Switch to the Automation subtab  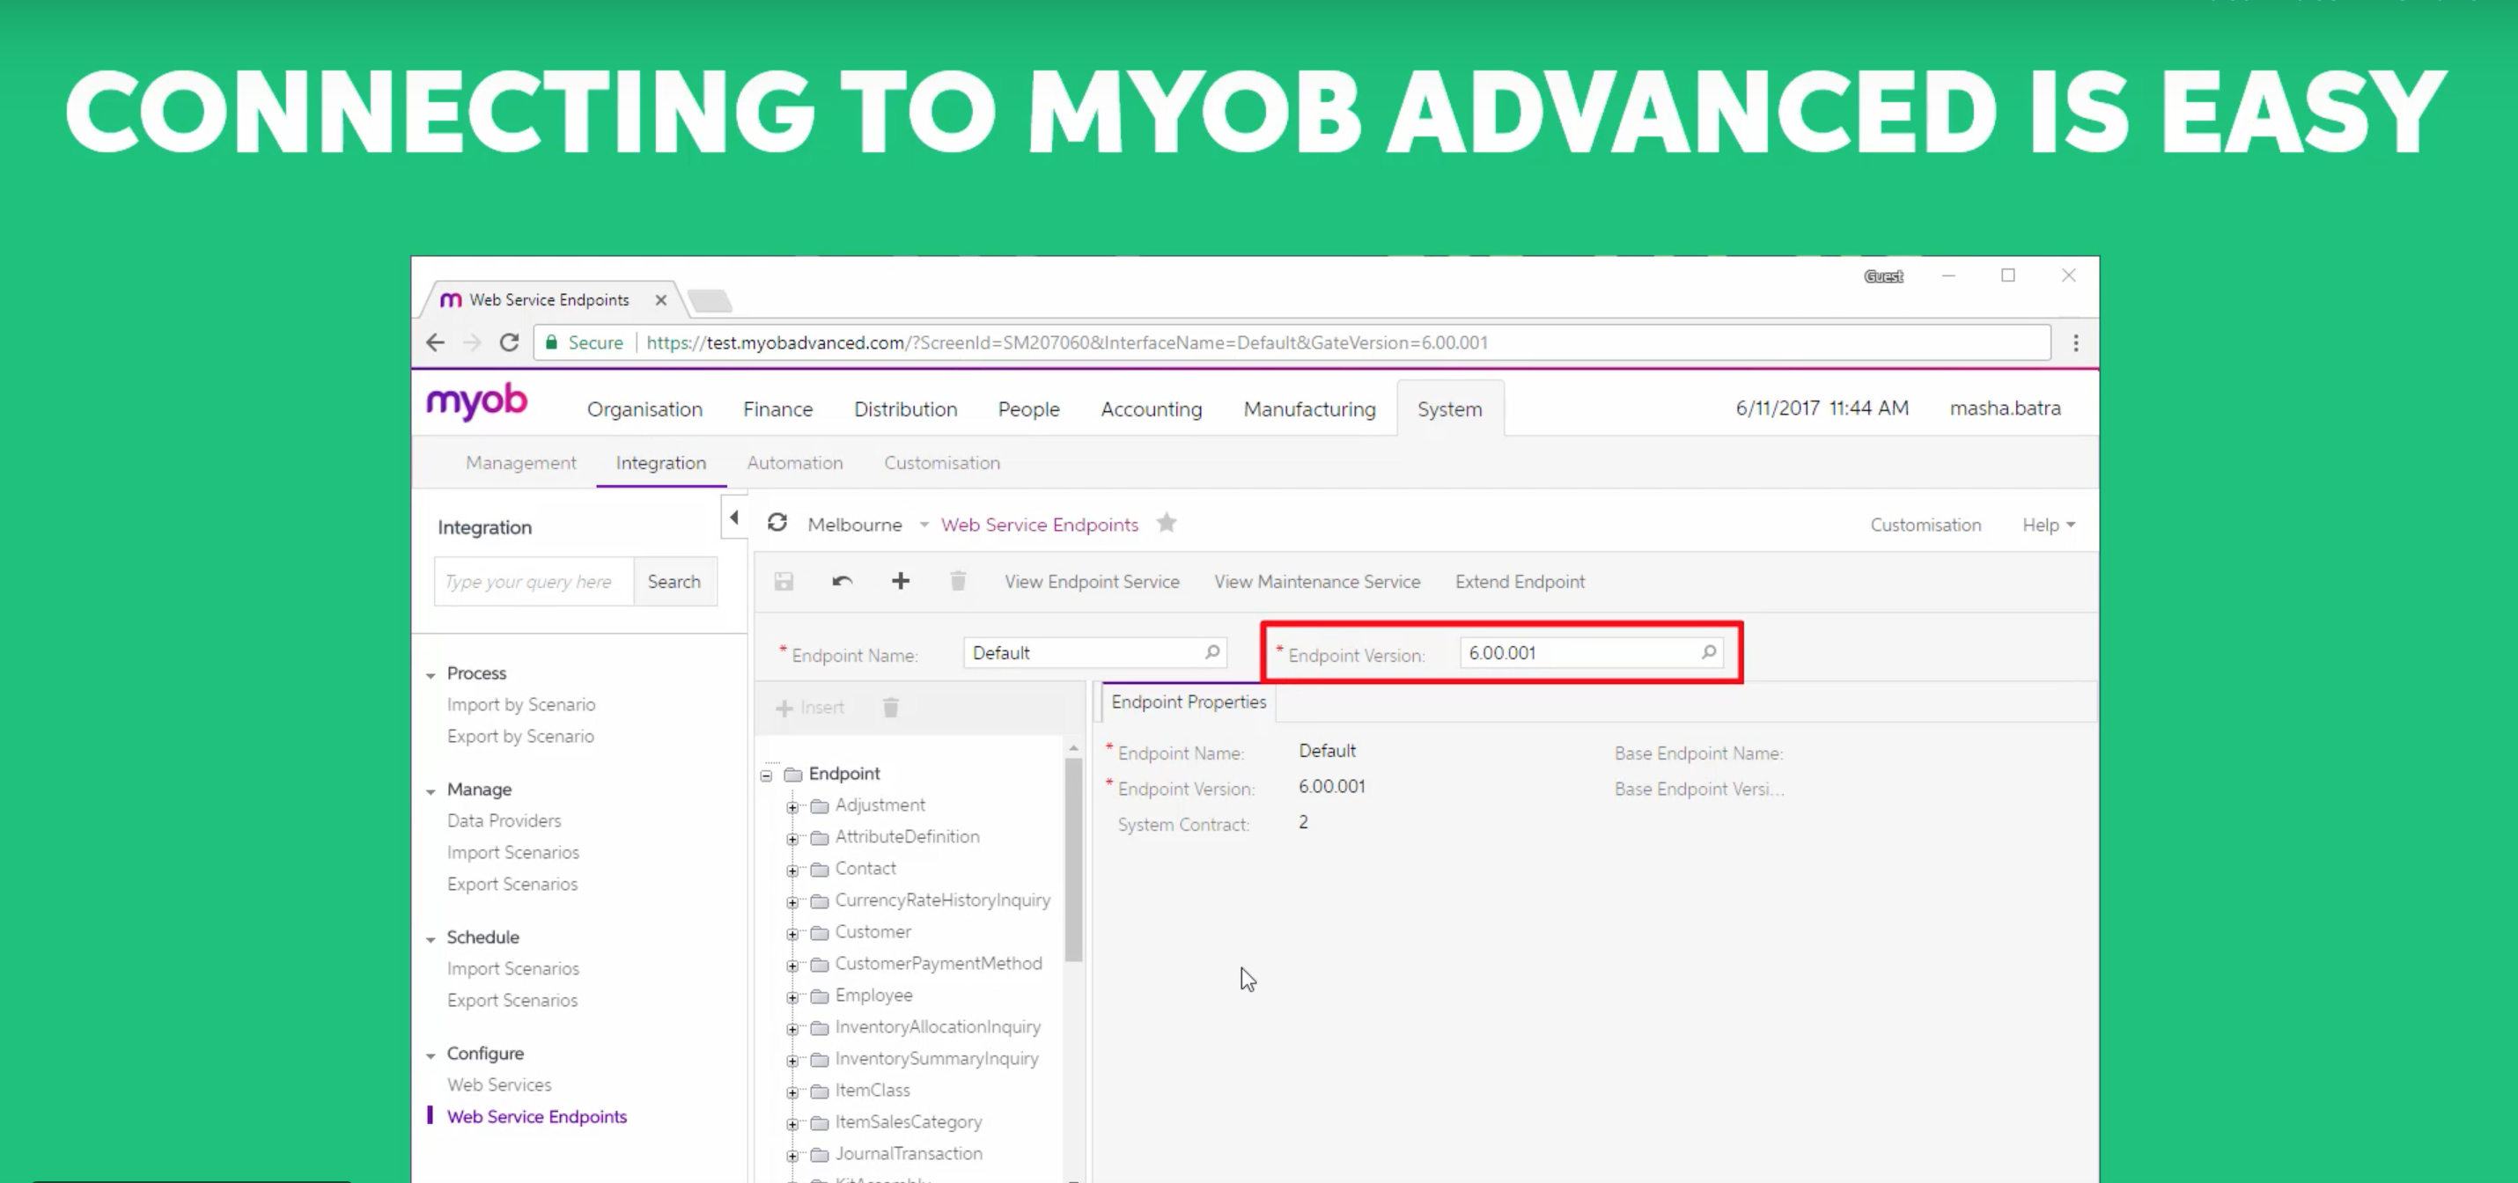795,463
